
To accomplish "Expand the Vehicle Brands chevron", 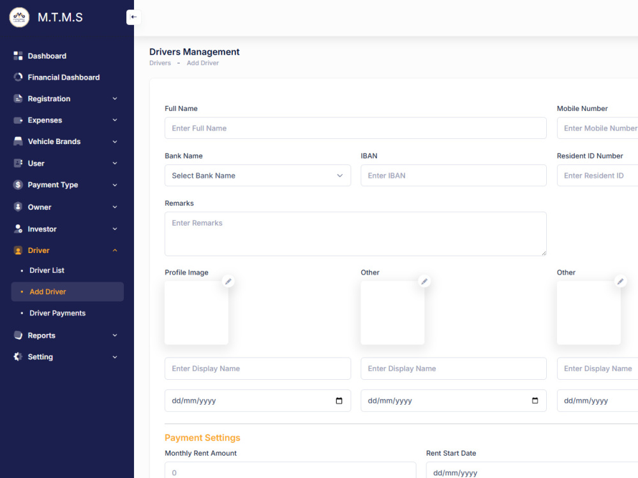I will click(115, 141).
